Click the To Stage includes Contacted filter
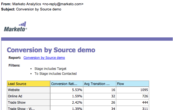The width and height of the screenshot is (173, 110). [x=55, y=74]
